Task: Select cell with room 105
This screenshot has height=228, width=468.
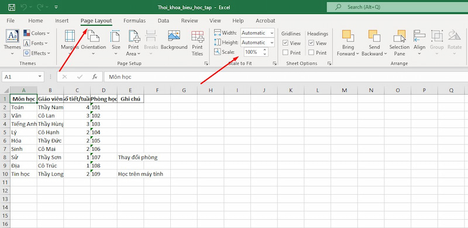Action: click(x=104, y=140)
